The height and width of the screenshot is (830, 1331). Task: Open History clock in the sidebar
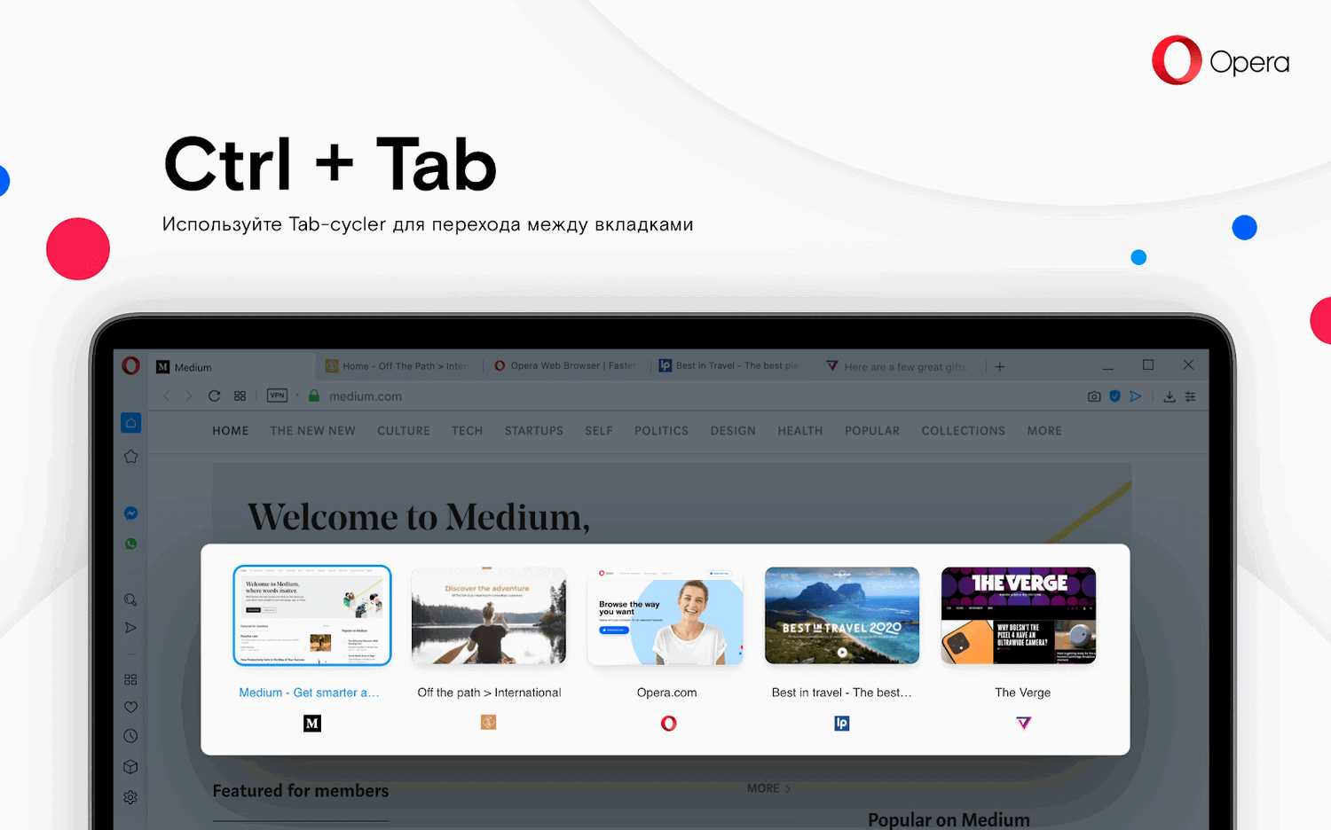coord(130,736)
